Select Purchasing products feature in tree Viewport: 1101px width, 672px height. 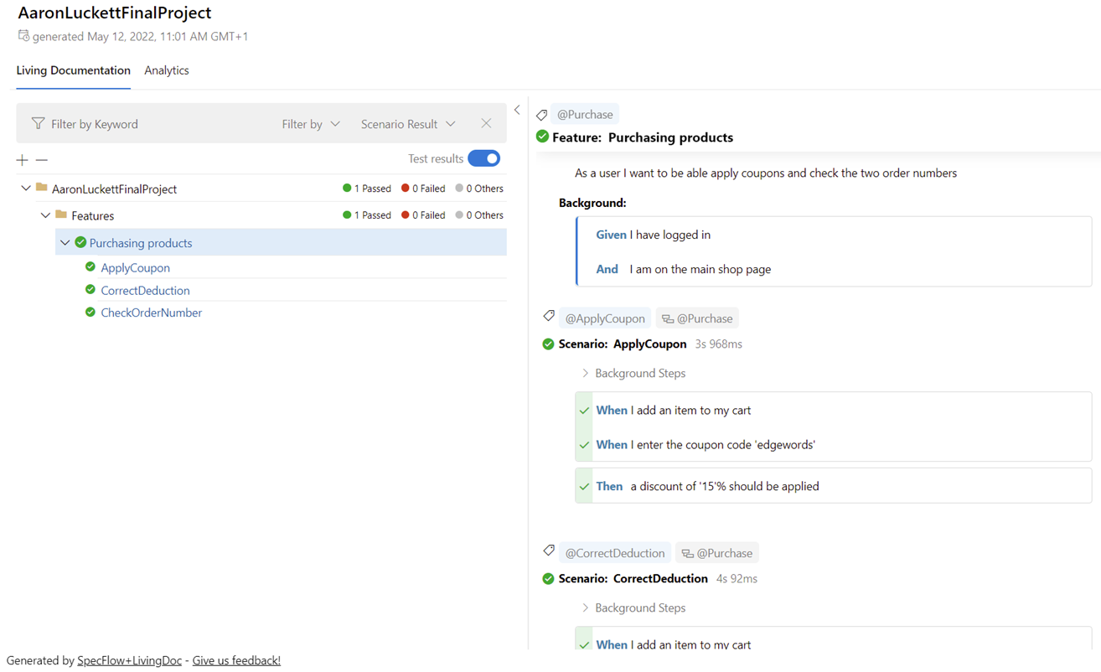141,243
